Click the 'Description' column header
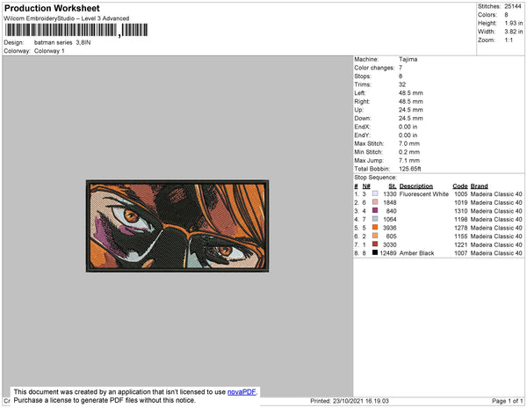 coord(416,186)
